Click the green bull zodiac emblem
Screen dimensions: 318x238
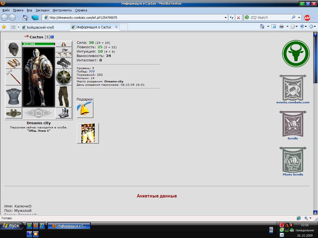coord(296,53)
